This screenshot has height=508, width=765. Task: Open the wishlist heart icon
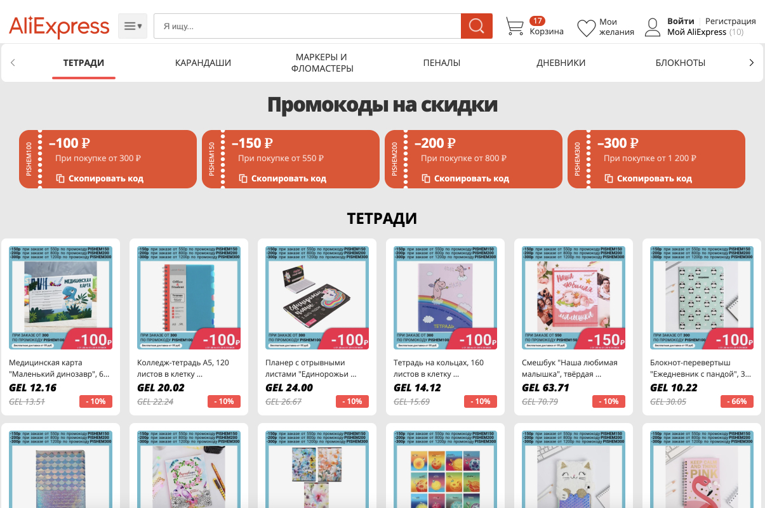click(586, 28)
